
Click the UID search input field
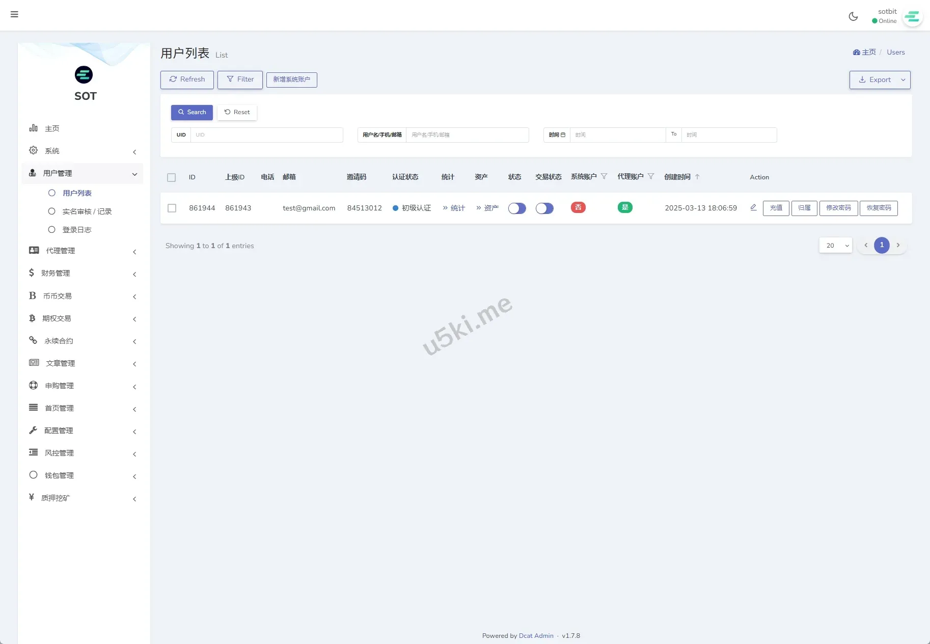[x=266, y=135]
